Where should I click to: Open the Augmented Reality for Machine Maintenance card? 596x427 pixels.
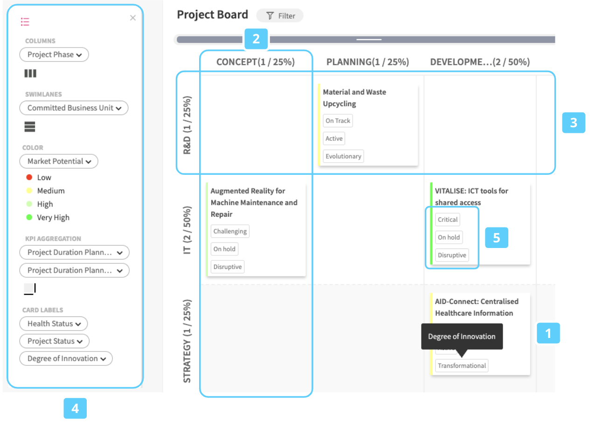(254, 202)
